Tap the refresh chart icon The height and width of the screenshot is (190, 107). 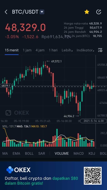pyautogui.click(x=99, y=12)
